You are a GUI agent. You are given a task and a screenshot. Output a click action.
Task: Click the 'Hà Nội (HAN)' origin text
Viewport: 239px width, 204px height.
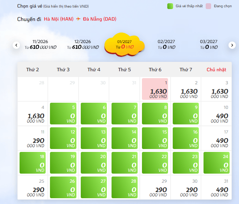click(59, 19)
